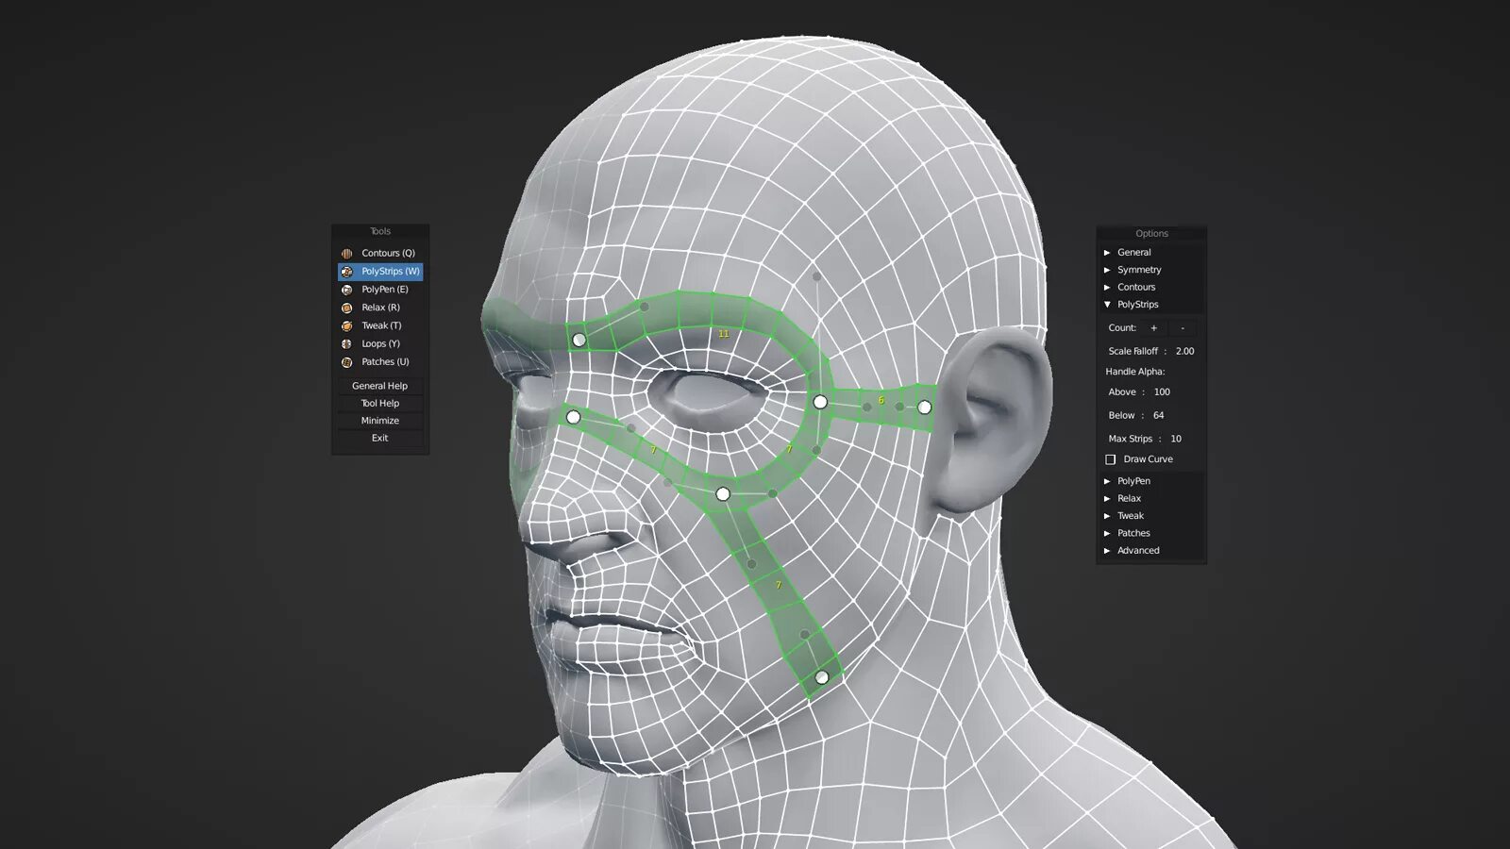Click Minimize in the Tools panel
Image resolution: width=1510 pixels, height=849 pixels.
coord(379,421)
